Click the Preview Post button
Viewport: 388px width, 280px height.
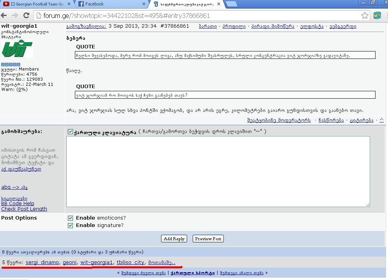(x=208, y=239)
